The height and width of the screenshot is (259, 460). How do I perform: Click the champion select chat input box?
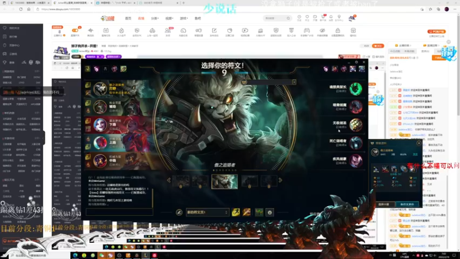coord(120,212)
